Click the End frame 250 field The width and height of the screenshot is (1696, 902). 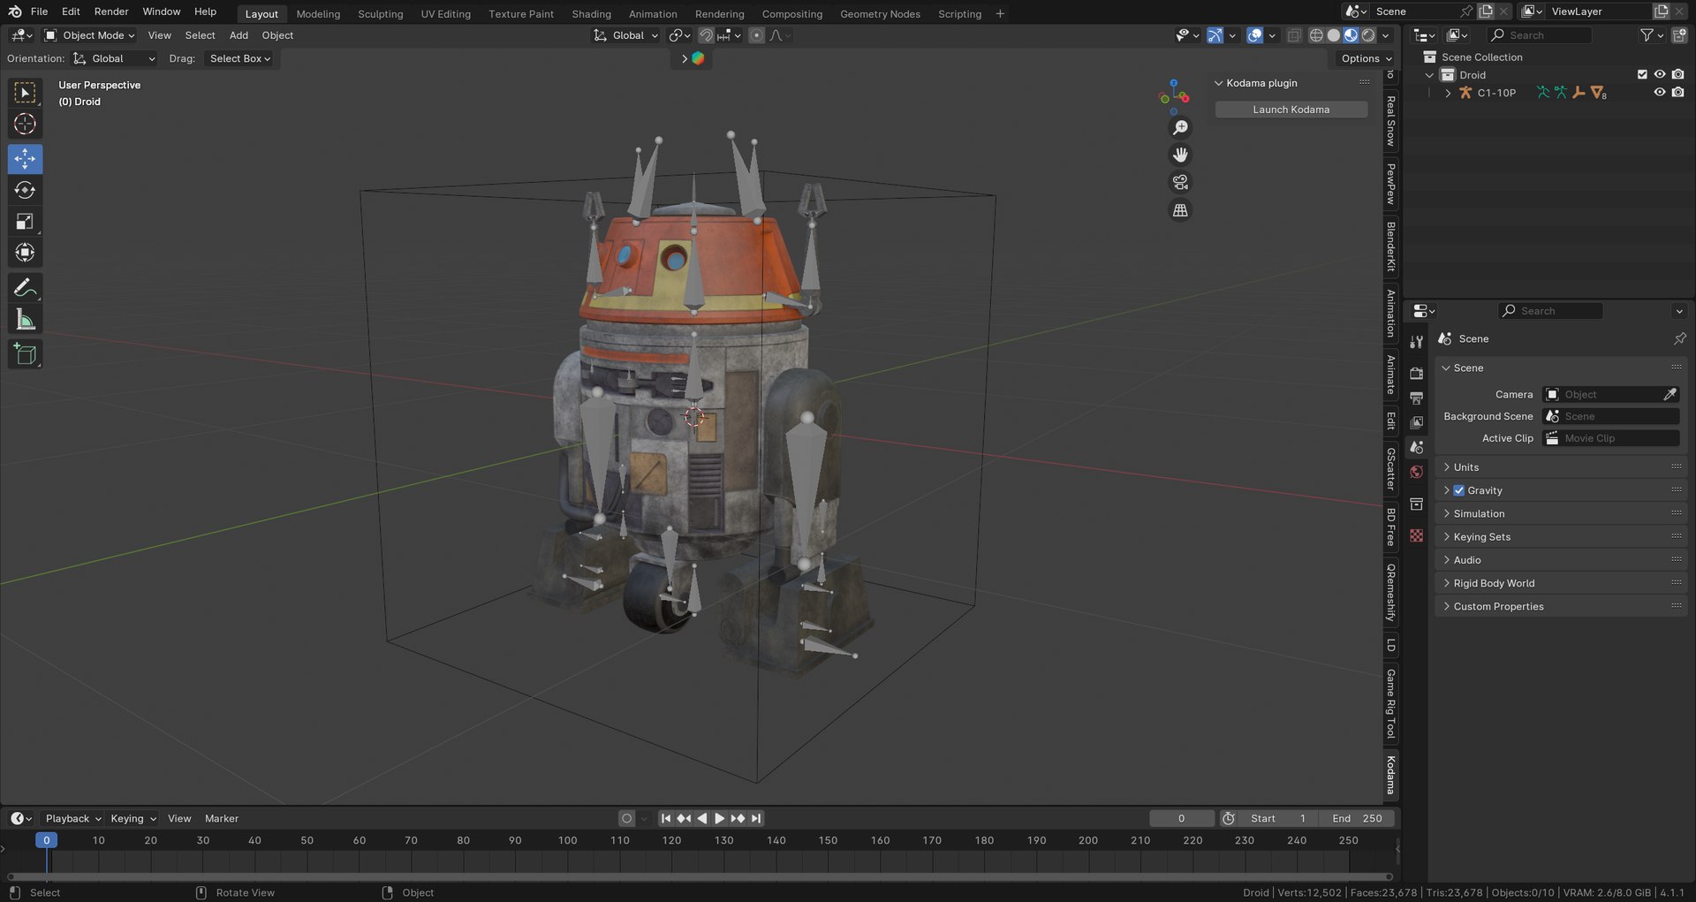1356,819
